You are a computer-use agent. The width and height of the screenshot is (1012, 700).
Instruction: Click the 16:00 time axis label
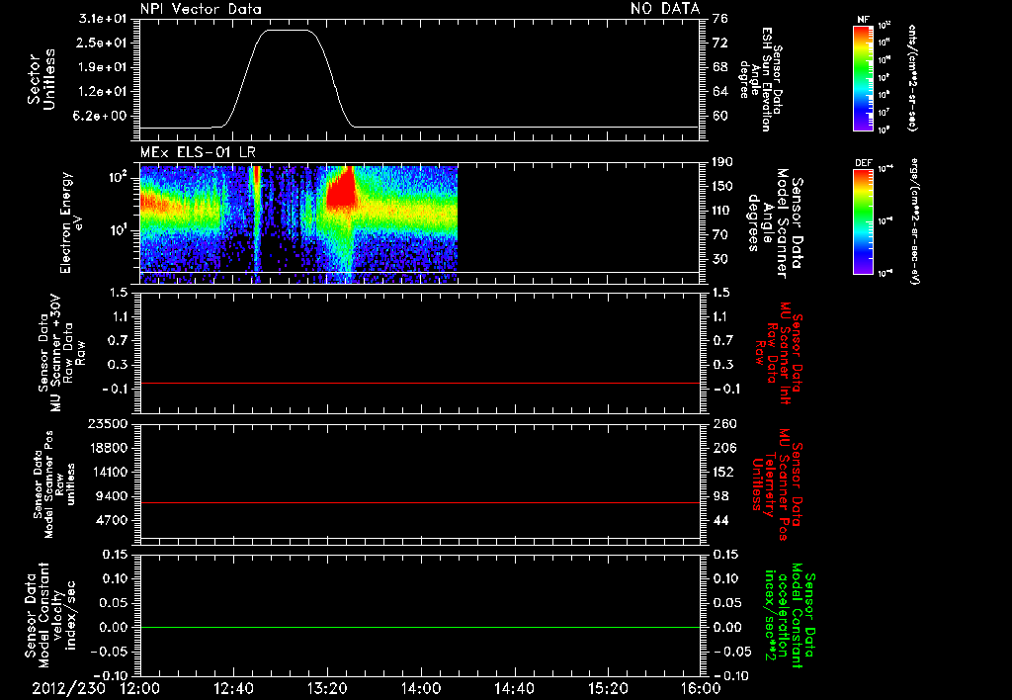(701, 688)
